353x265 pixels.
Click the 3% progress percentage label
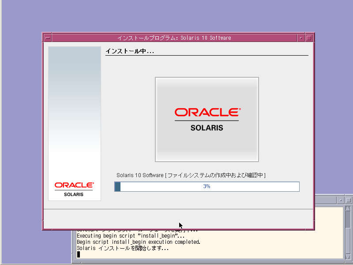pyautogui.click(x=207, y=186)
